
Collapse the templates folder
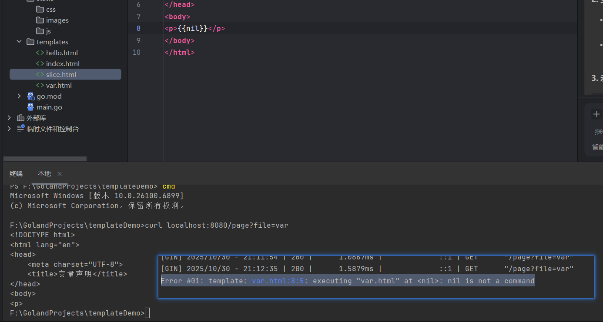[19, 42]
